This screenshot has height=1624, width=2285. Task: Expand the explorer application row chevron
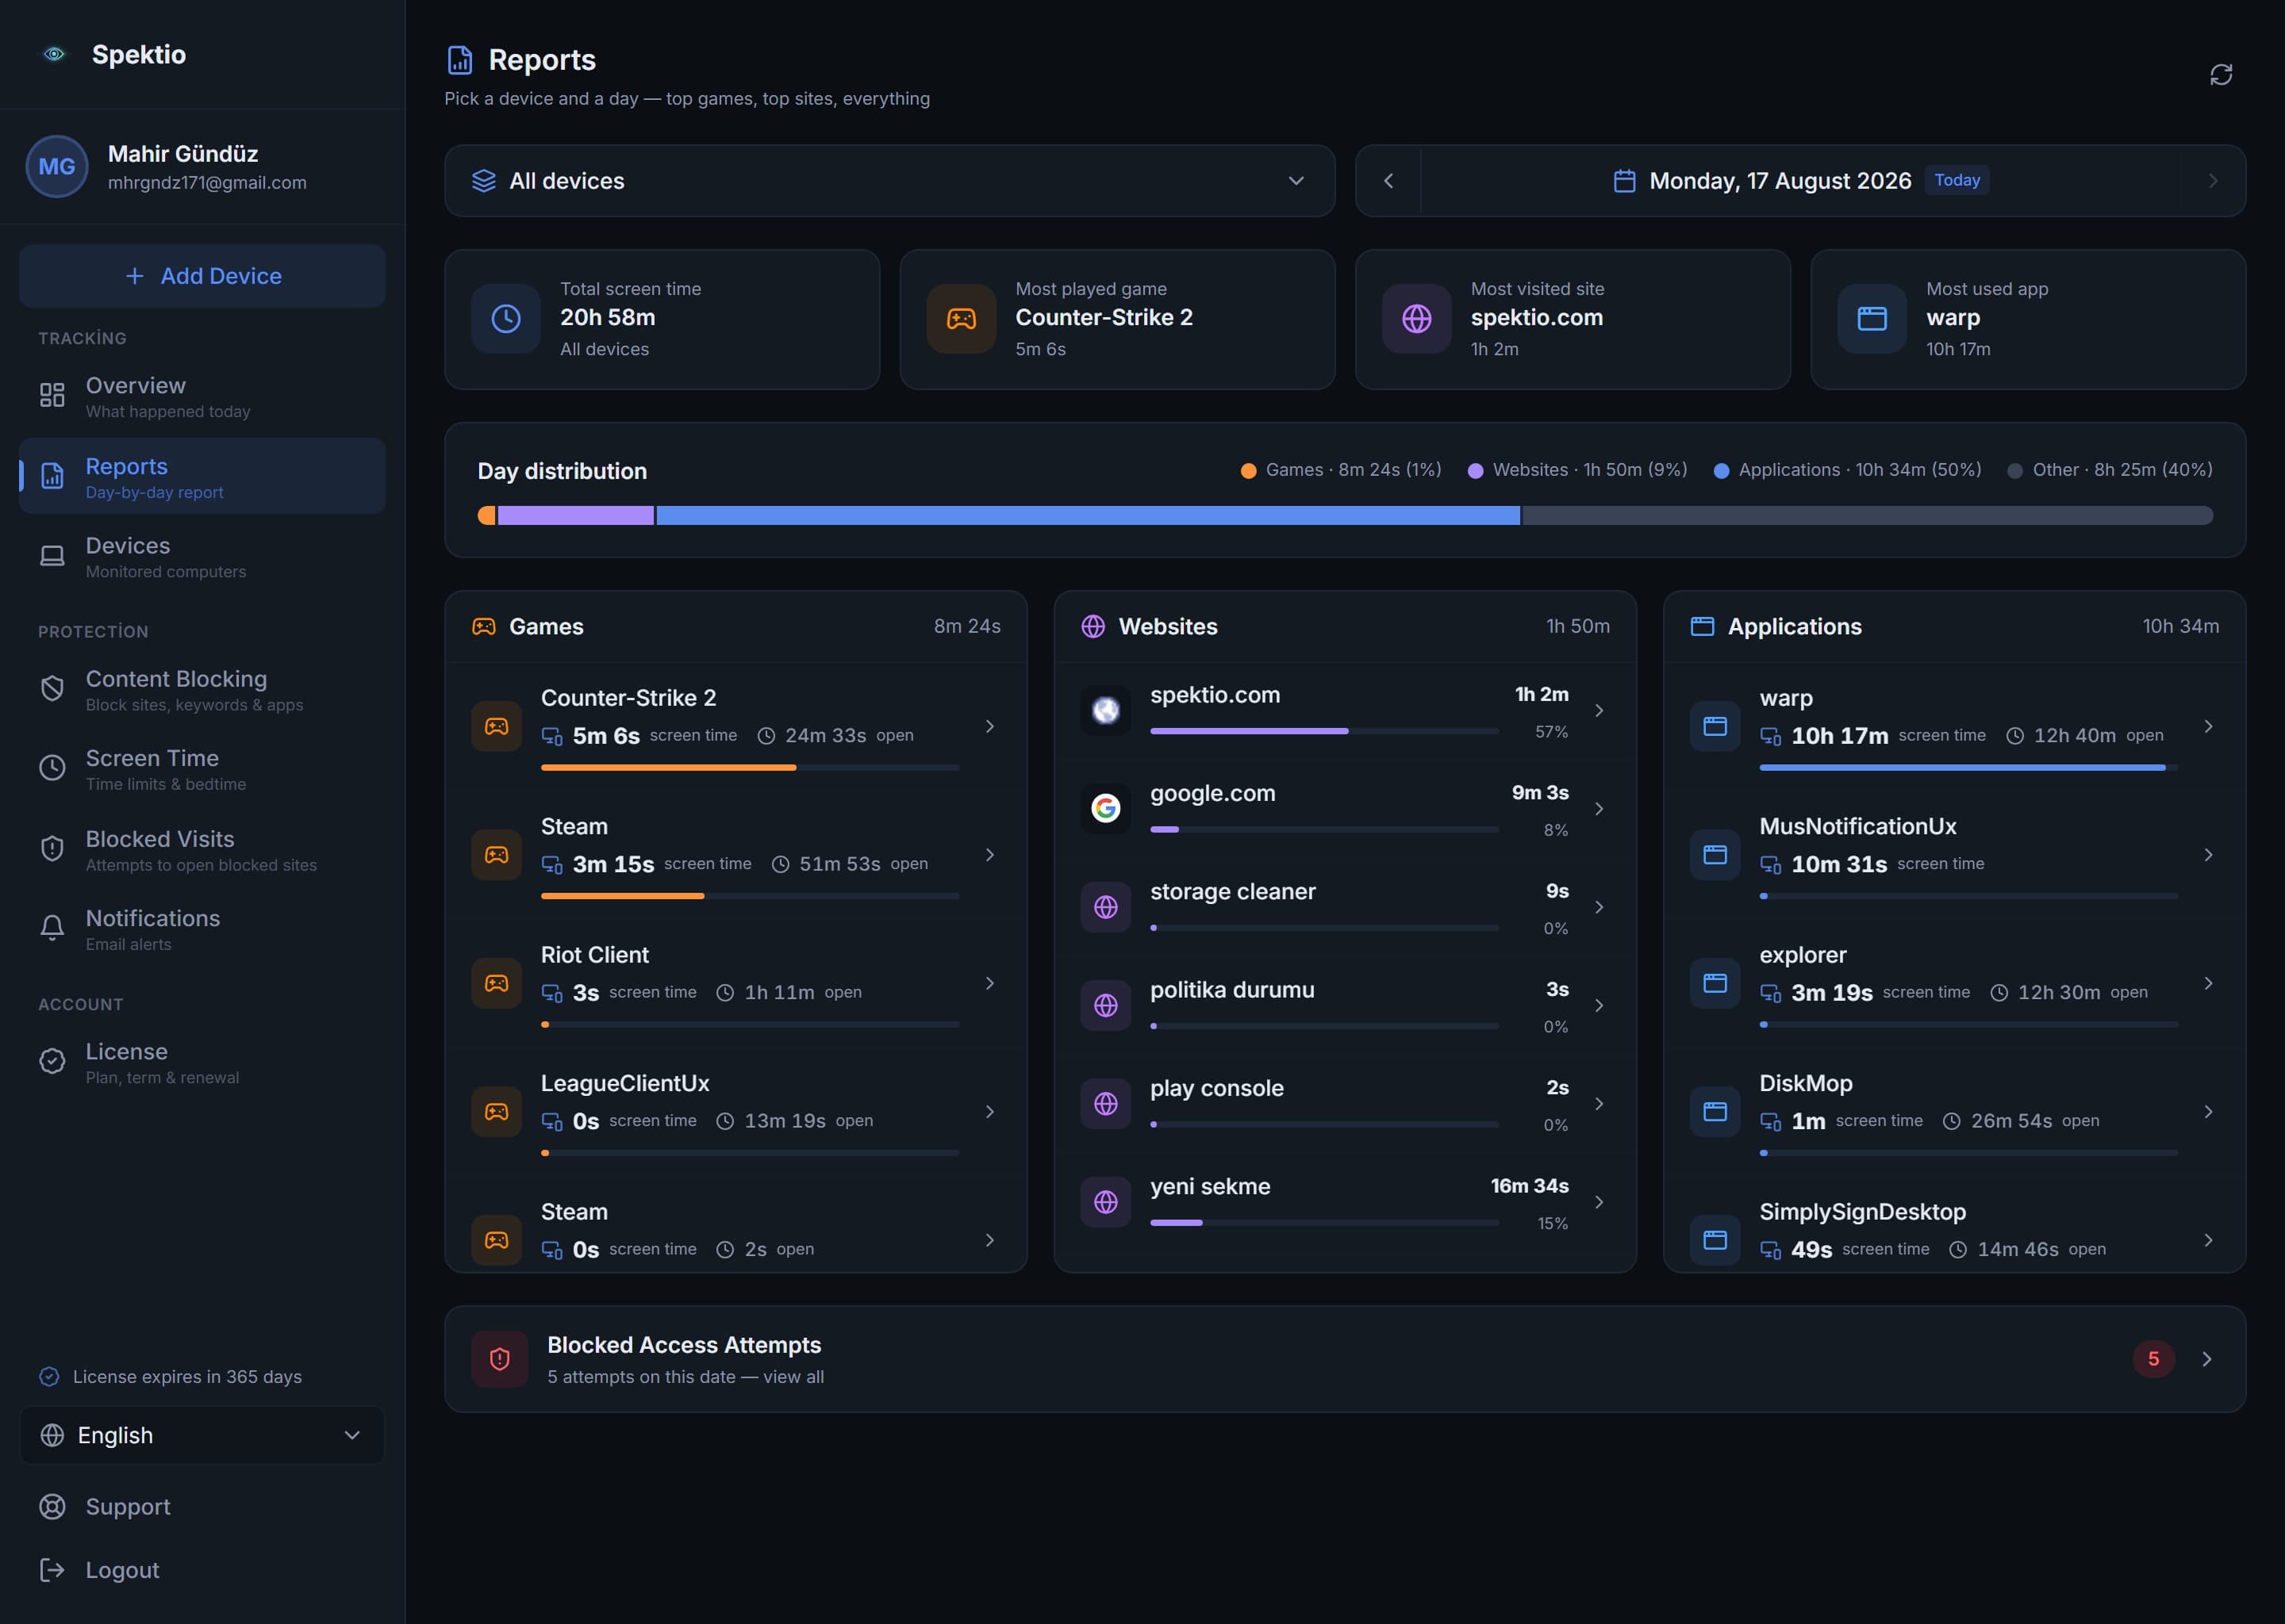[2208, 983]
